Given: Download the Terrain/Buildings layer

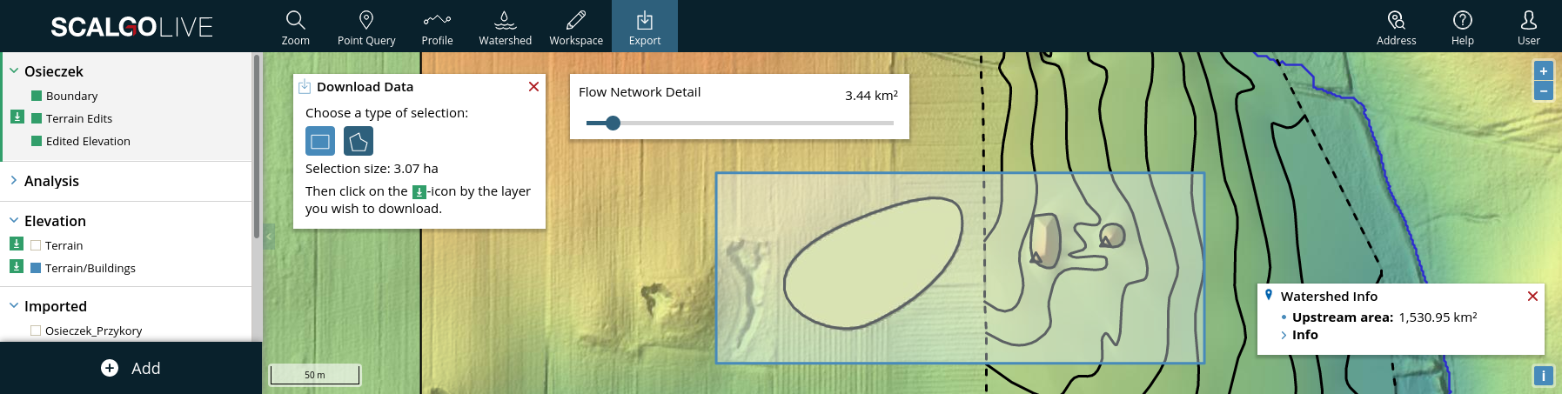Looking at the screenshot, I should [17, 266].
